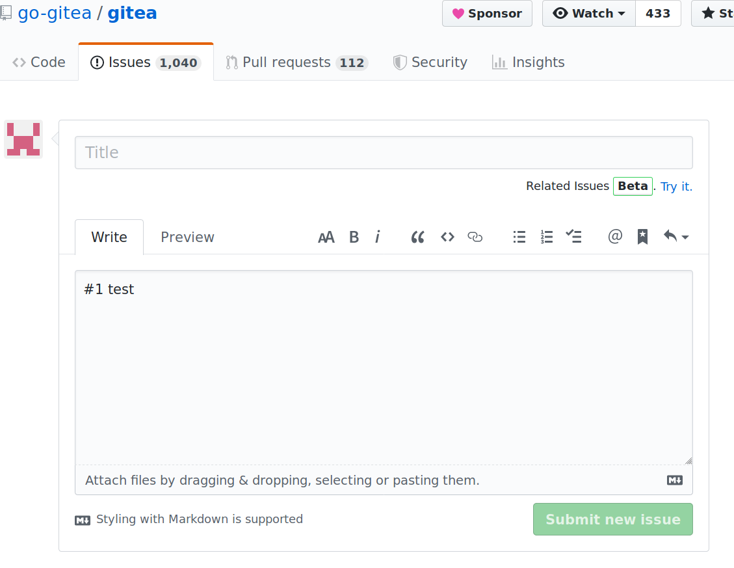Click Submit new issue button

pyautogui.click(x=613, y=519)
